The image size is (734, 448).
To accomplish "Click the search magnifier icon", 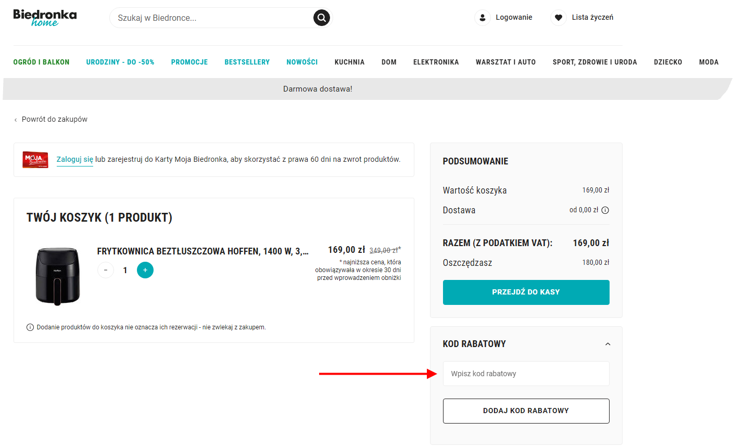I will pos(322,18).
